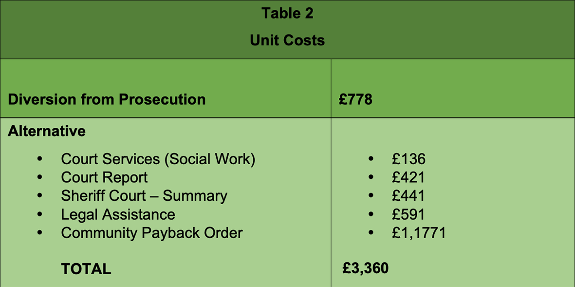Click the Court Report list item
The height and width of the screenshot is (287, 575).
(x=105, y=178)
